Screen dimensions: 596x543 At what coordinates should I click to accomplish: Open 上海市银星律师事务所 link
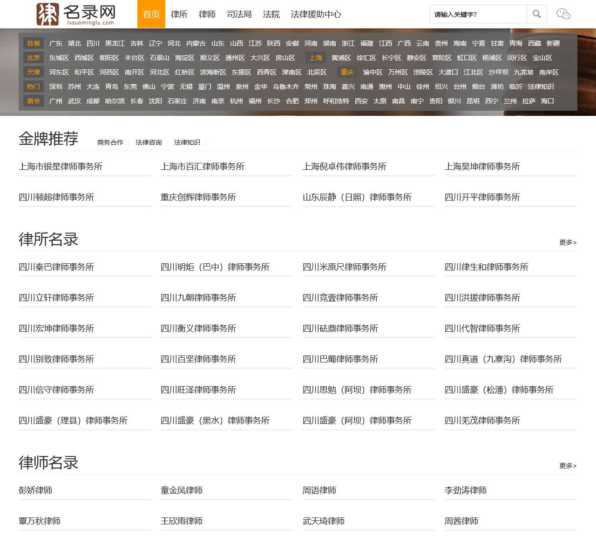(61, 166)
